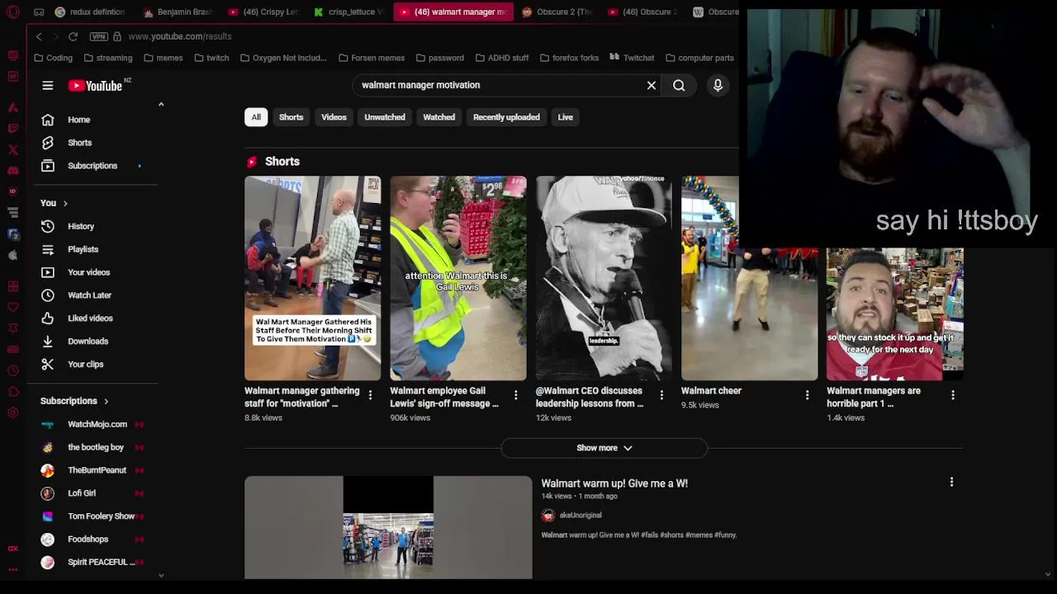
Task: Open options for Walmart manager gathering short
Action: [x=370, y=395]
